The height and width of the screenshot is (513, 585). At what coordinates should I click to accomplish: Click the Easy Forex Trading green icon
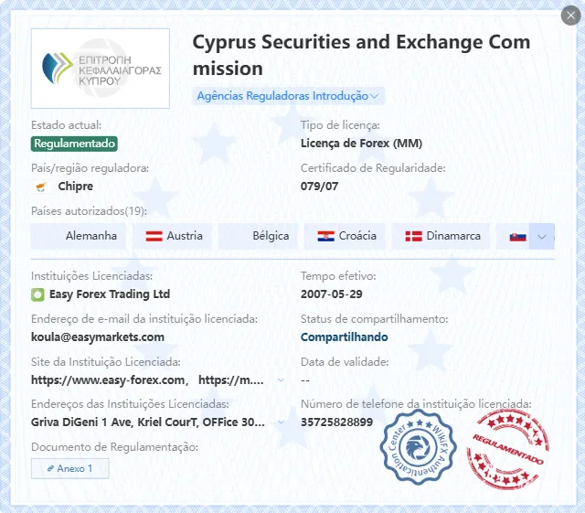(37, 294)
